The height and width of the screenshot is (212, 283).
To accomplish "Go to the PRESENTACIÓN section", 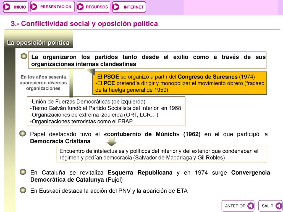I will coord(52,7).
